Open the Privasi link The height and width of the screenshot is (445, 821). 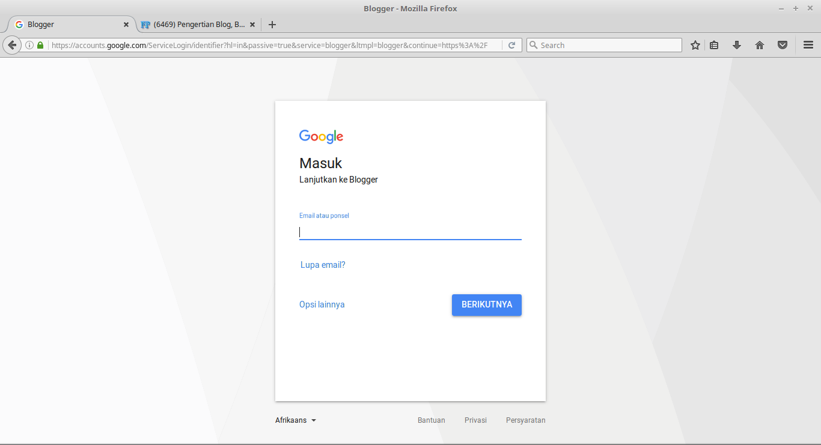coord(475,420)
